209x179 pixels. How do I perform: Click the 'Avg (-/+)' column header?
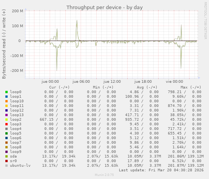click(x=147, y=87)
